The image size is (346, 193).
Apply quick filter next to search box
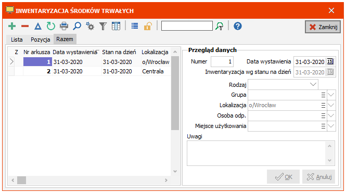pos(220,26)
